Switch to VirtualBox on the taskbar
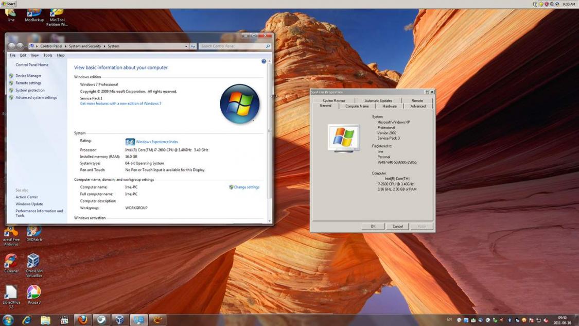This screenshot has width=579, height=326. [119, 320]
